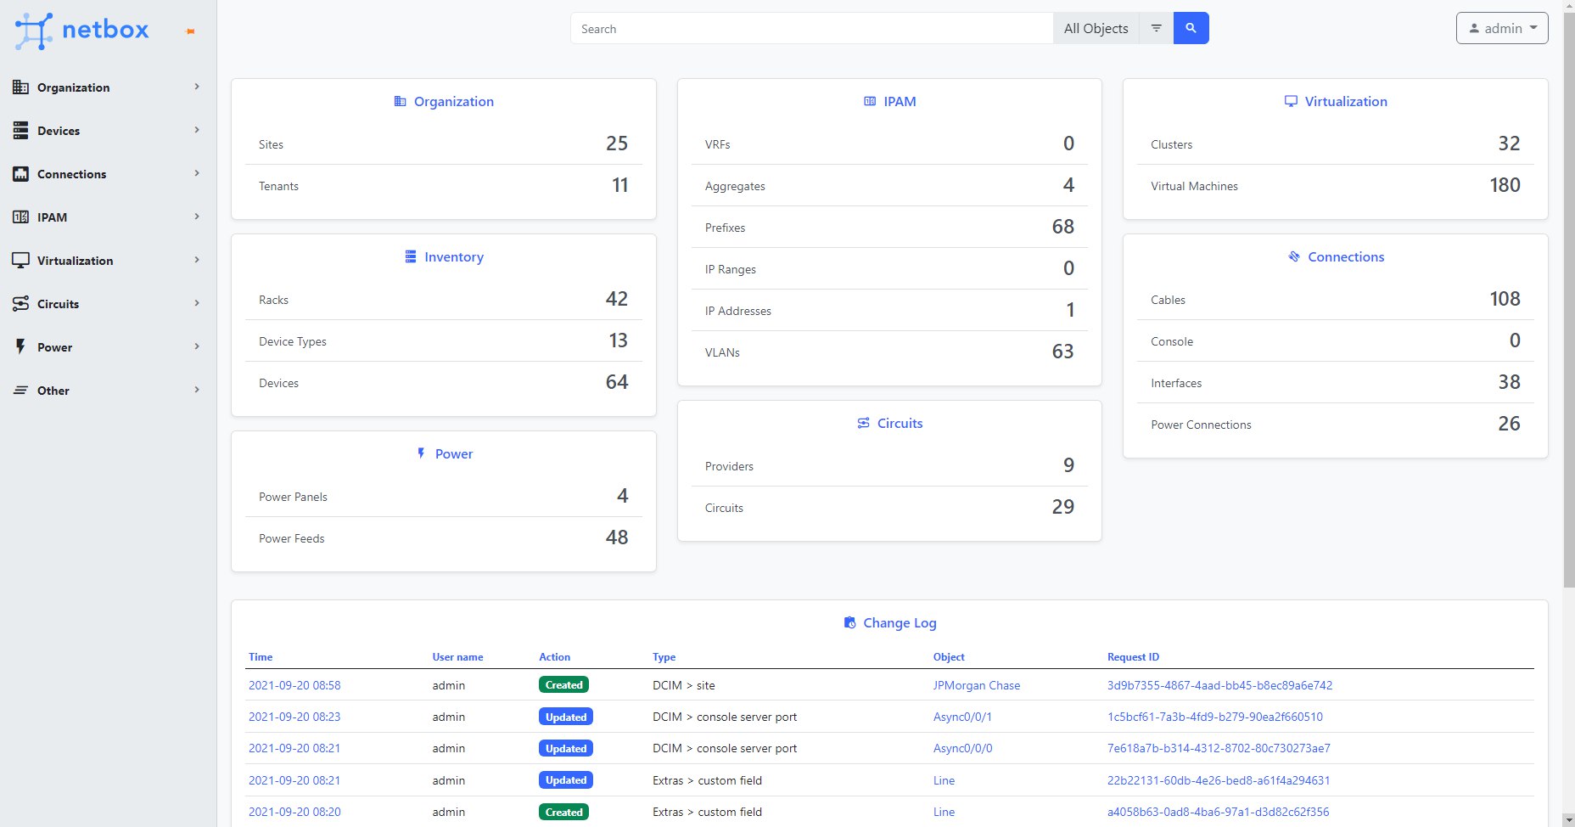Open the Async0/0/1 object link
The width and height of the screenshot is (1575, 827).
tap(962, 717)
